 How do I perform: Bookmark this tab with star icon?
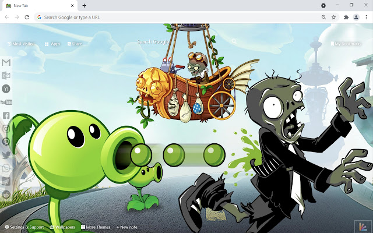point(334,17)
